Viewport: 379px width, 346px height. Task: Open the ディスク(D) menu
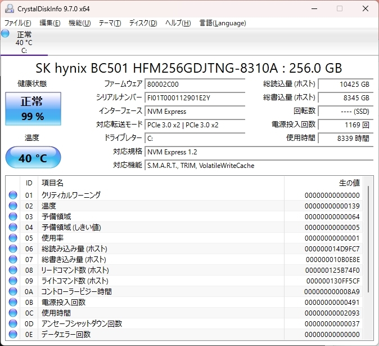143,23
